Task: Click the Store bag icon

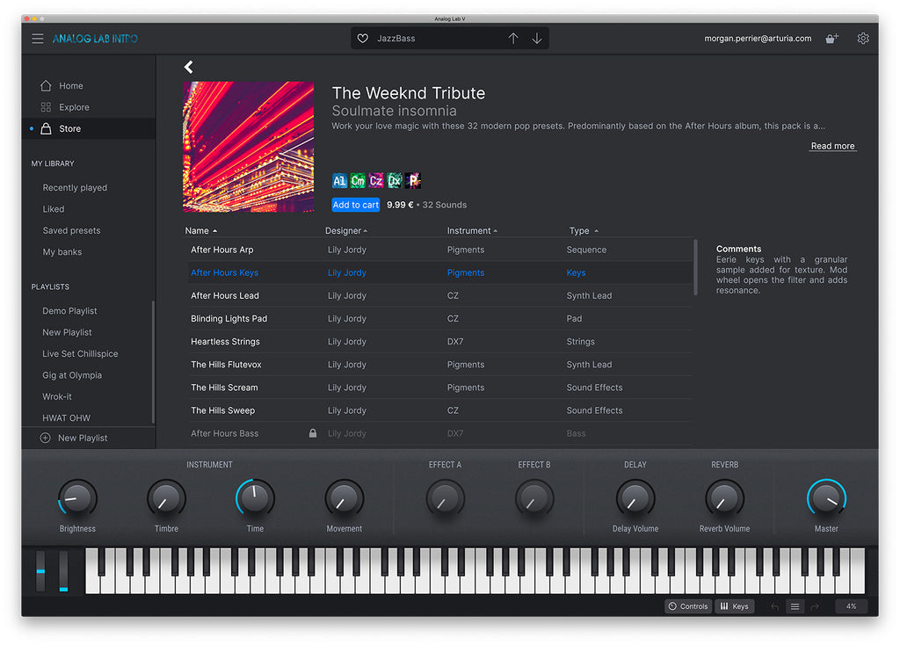Action: click(x=46, y=128)
